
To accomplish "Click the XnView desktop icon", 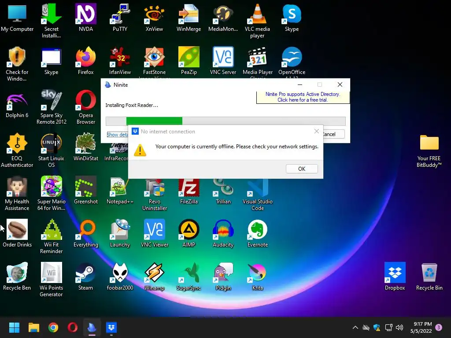I will (154, 18).
